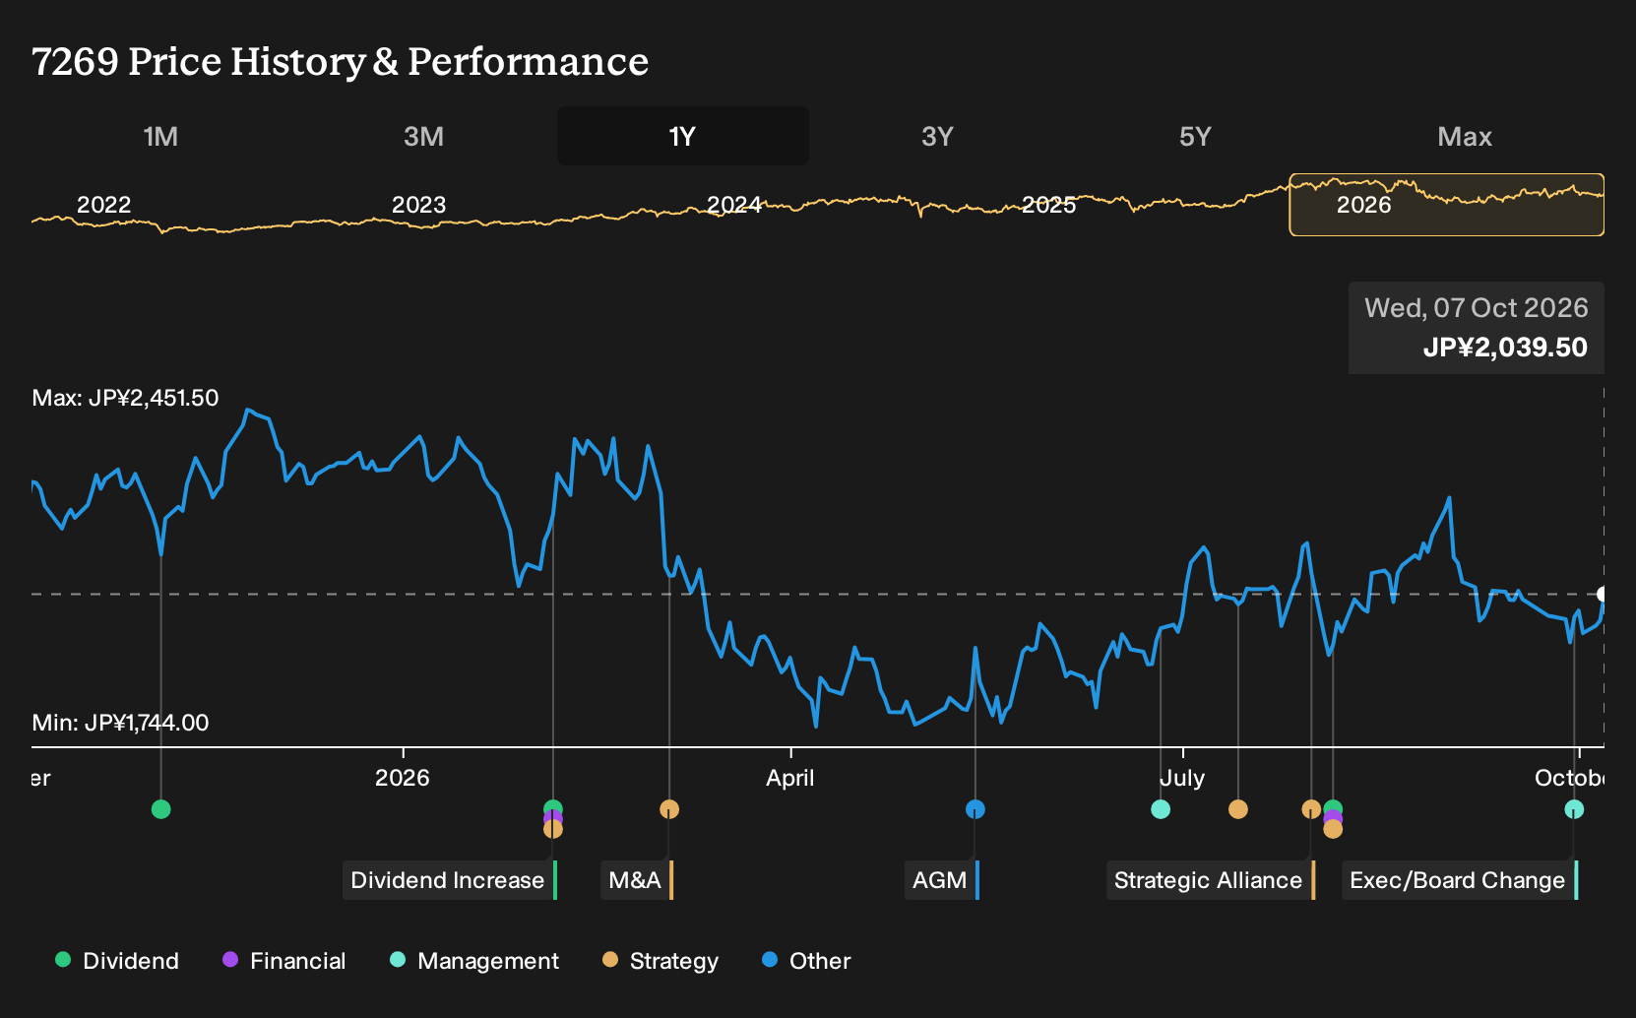Click the teal management marker near July

tap(1161, 809)
